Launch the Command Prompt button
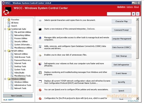Viewport: 144px width, 104px height. [121, 30]
